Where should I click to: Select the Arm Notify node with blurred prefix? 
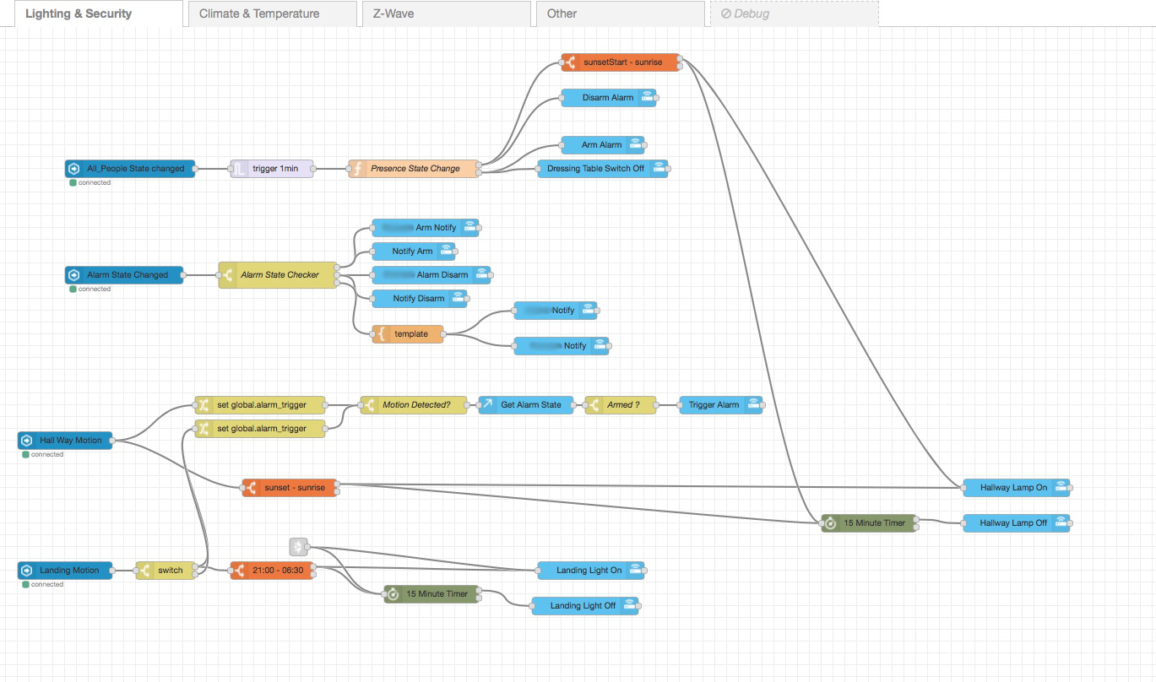tap(426, 228)
